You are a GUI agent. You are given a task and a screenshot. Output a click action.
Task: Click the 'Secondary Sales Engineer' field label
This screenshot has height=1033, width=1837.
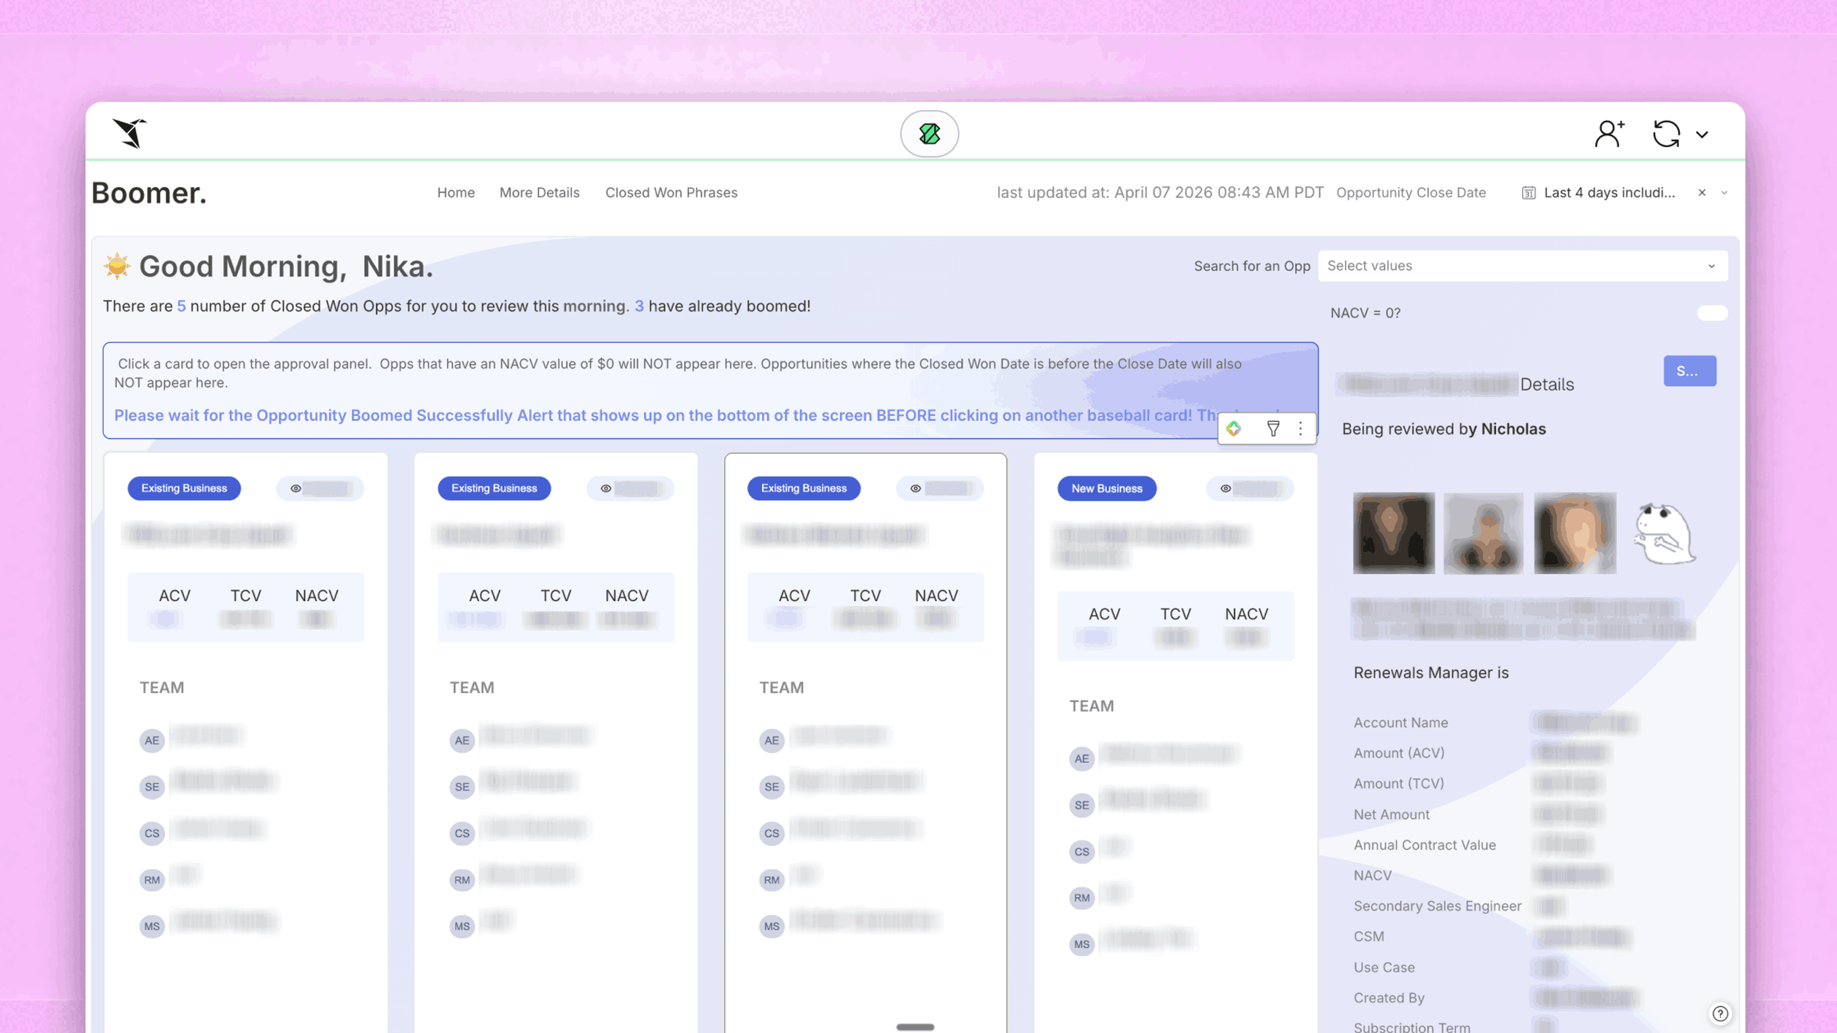[x=1438, y=905]
